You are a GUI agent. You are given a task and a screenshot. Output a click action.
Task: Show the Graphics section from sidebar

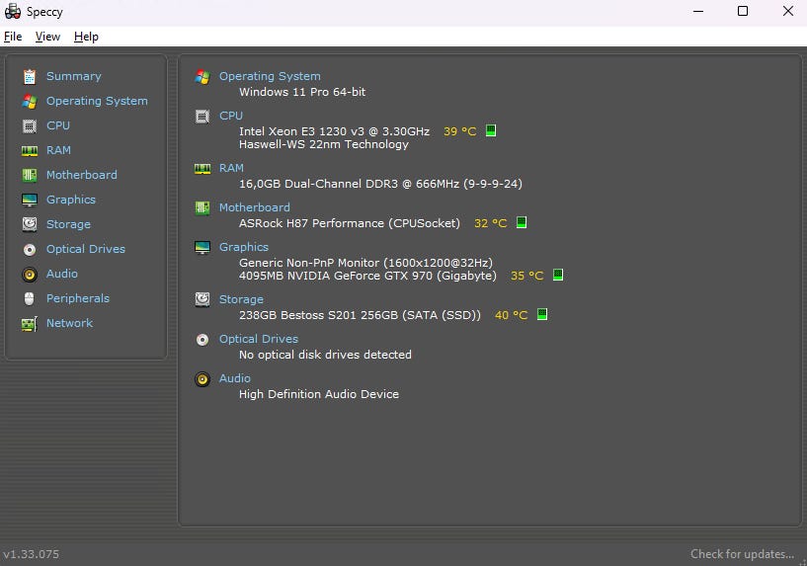click(x=71, y=200)
